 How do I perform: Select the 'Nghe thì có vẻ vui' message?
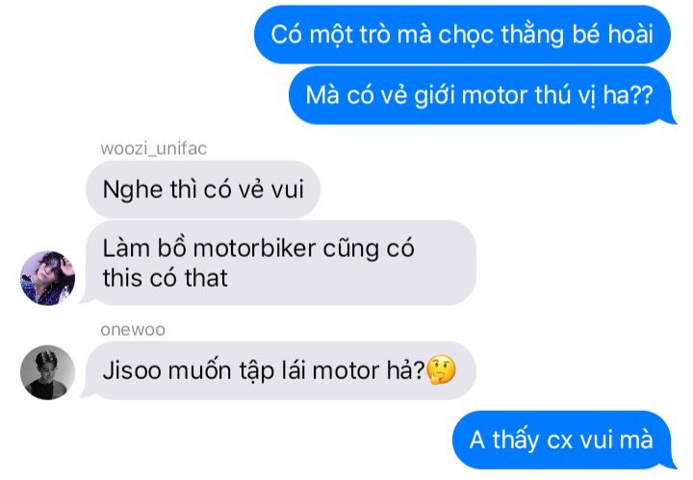point(203,189)
